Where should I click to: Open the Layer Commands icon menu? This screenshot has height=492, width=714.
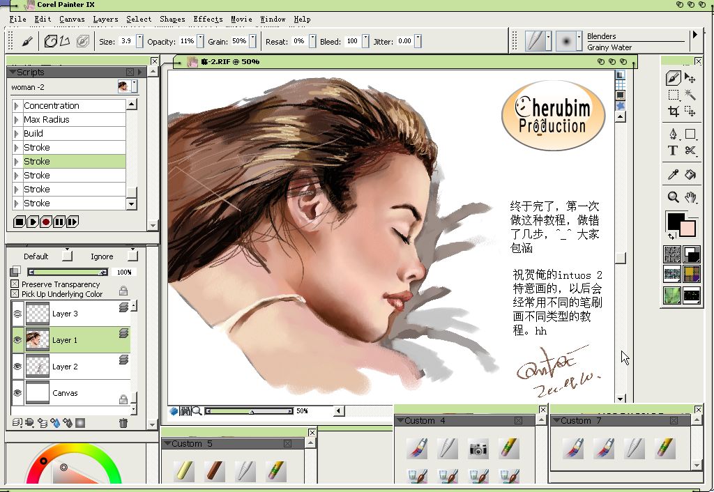(x=17, y=423)
